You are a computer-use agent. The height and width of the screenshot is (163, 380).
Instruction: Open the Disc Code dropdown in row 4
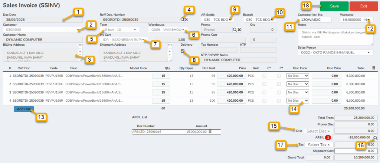(x=298, y=100)
